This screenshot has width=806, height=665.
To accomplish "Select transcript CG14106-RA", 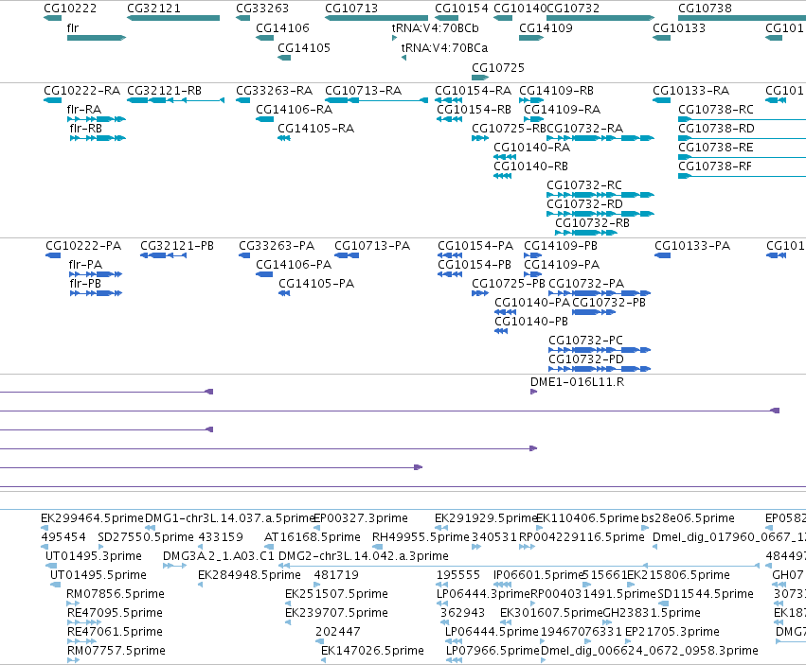I will pyautogui.click(x=294, y=110).
